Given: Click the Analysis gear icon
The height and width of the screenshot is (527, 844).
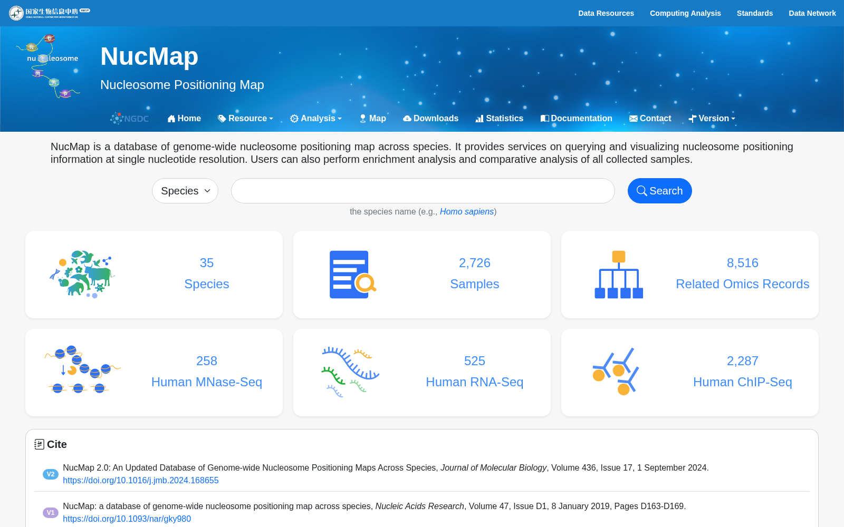Looking at the screenshot, I should point(294,119).
